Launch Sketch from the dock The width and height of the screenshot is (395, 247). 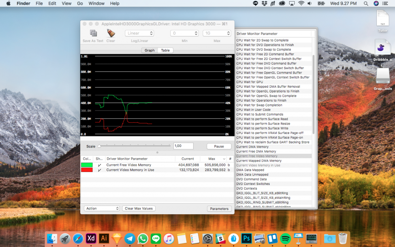tap(117, 238)
